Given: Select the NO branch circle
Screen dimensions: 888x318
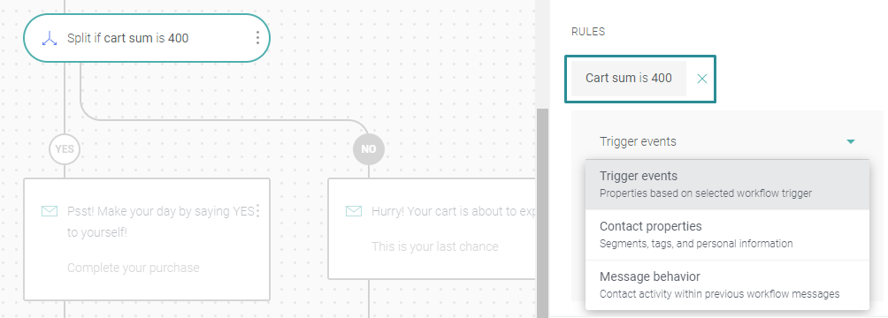Looking at the screenshot, I should pos(369,148).
